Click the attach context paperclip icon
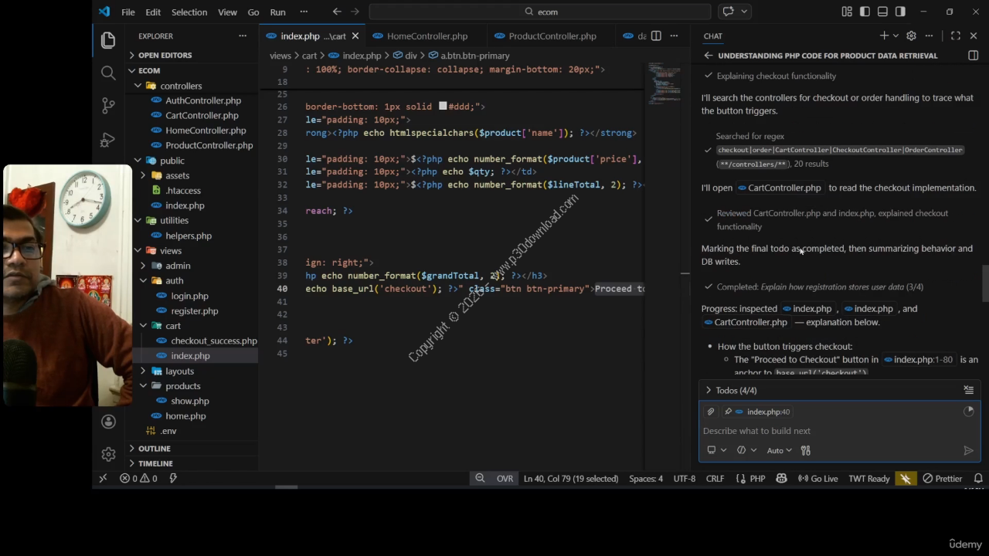Screen dimensions: 989x556 click(711, 412)
